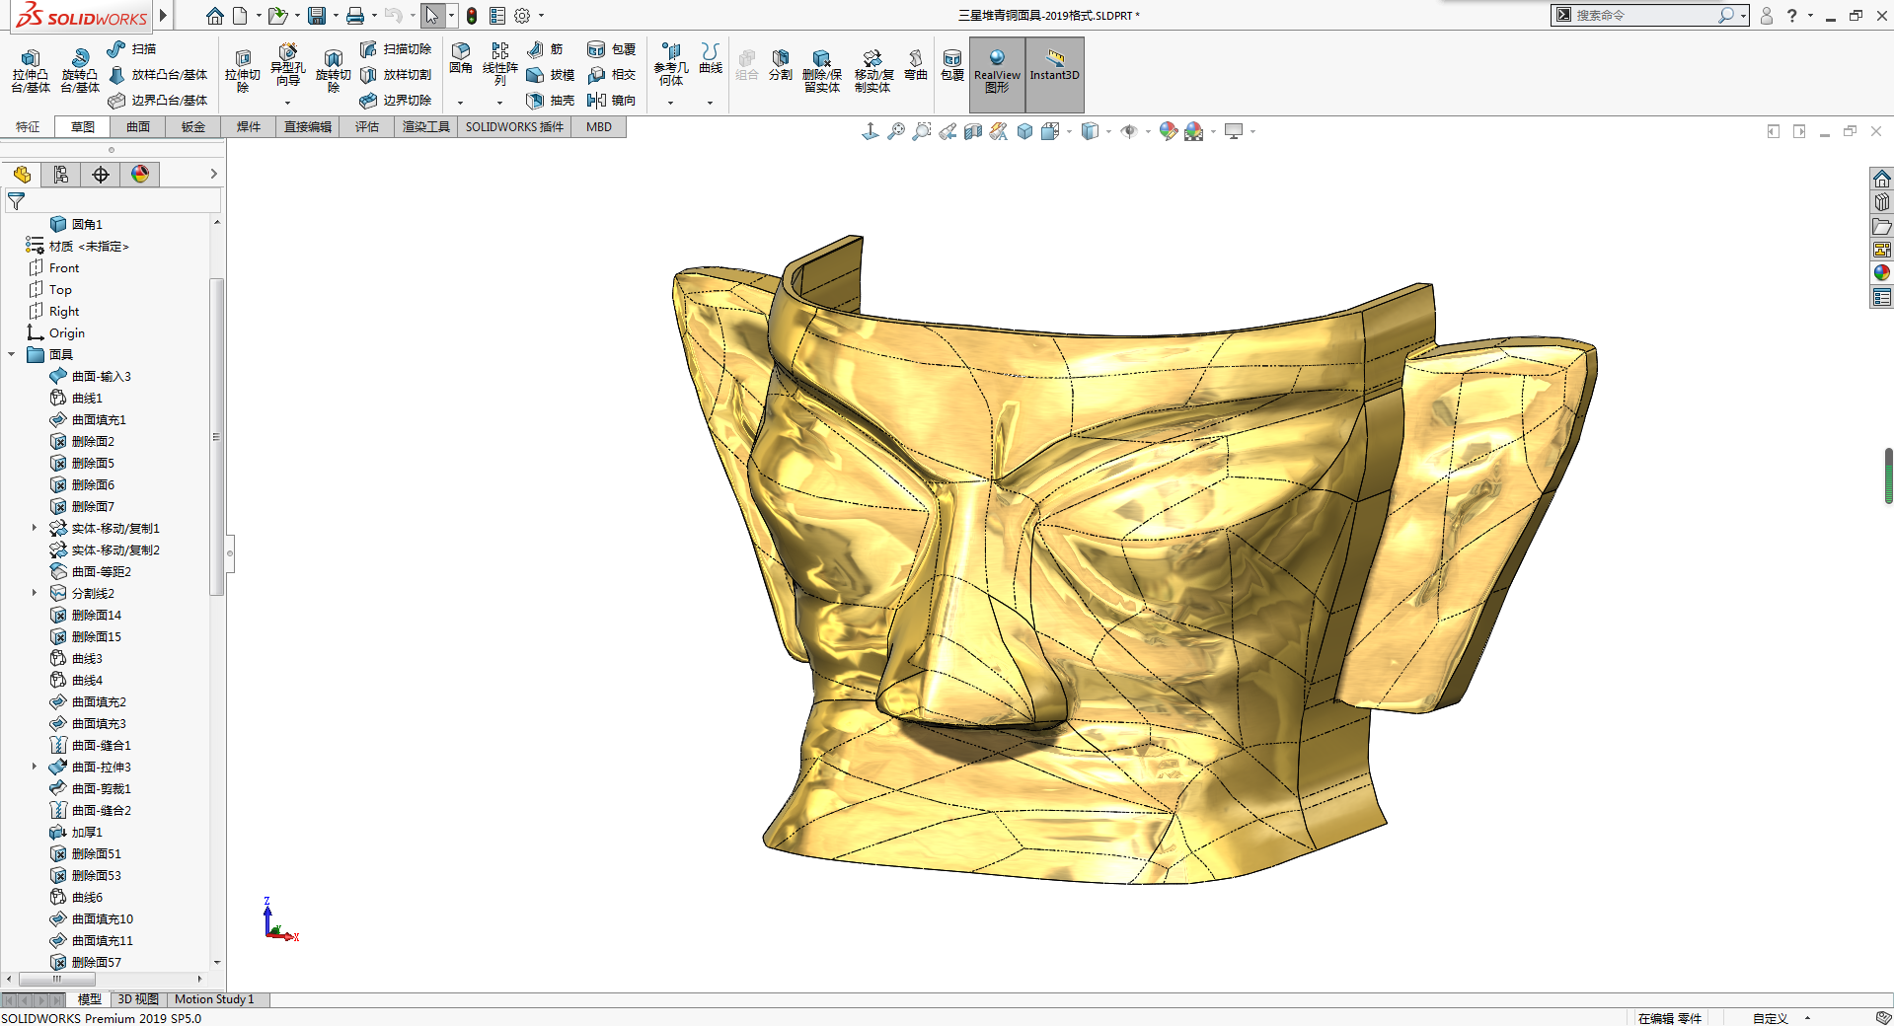Click the Motion Study 1 bottom tab
The width and height of the screenshot is (1894, 1026).
click(214, 999)
